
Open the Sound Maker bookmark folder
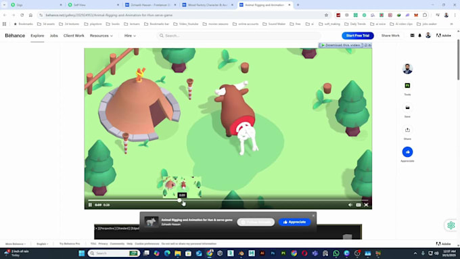(274, 24)
